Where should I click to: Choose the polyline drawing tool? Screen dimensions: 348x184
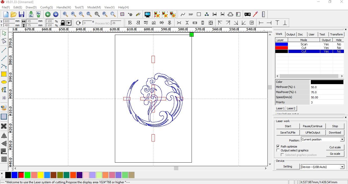point(4,58)
